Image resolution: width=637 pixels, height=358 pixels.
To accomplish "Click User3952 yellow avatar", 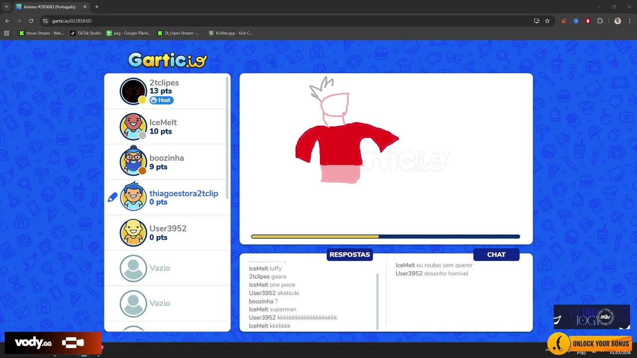I will pos(133,233).
